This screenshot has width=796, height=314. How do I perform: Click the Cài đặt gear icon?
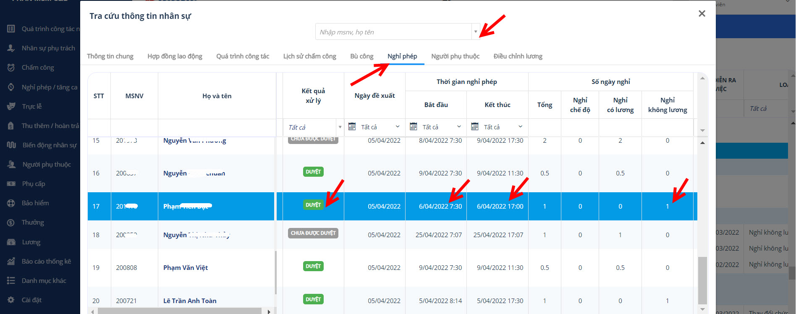pyautogui.click(x=11, y=300)
